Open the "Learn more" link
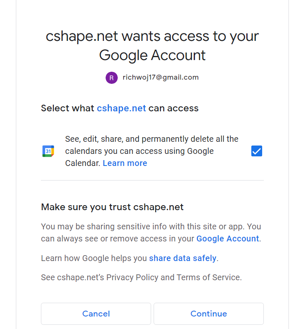This screenshot has width=306, height=329. [x=125, y=163]
